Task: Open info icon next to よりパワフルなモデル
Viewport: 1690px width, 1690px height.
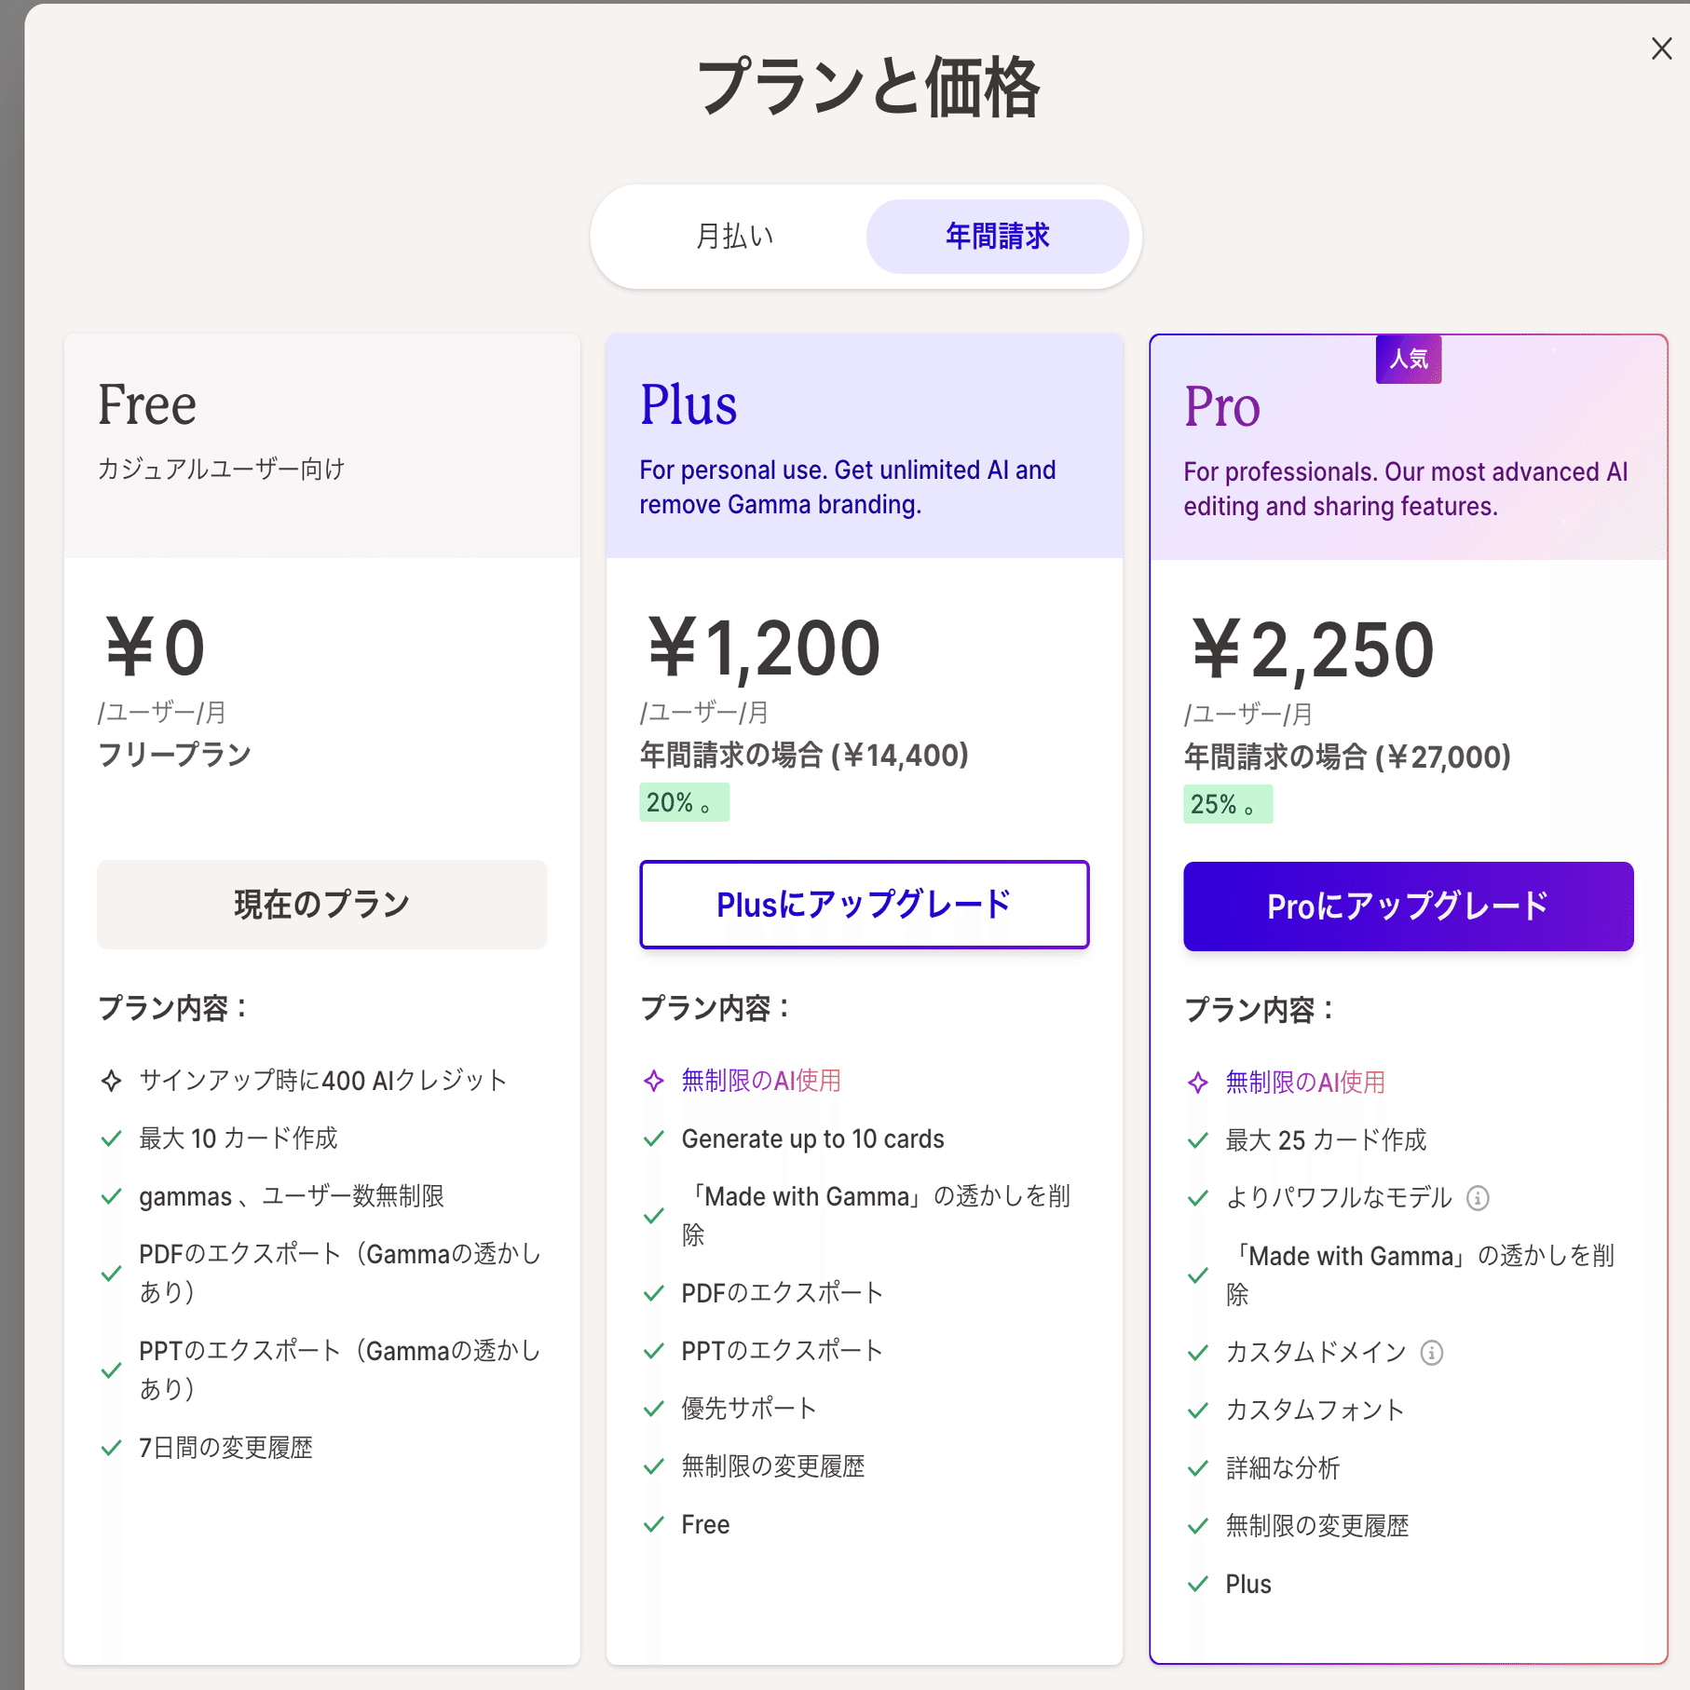Action: click(x=1478, y=1198)
